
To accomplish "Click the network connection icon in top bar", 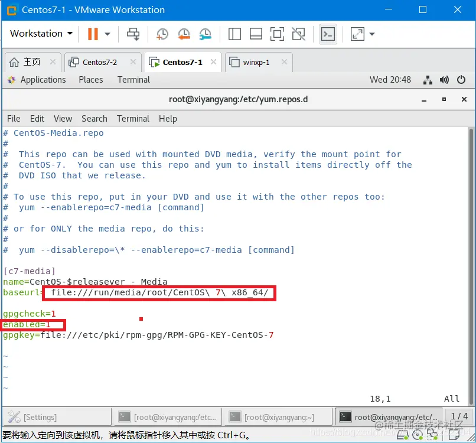I will point(428,80).
